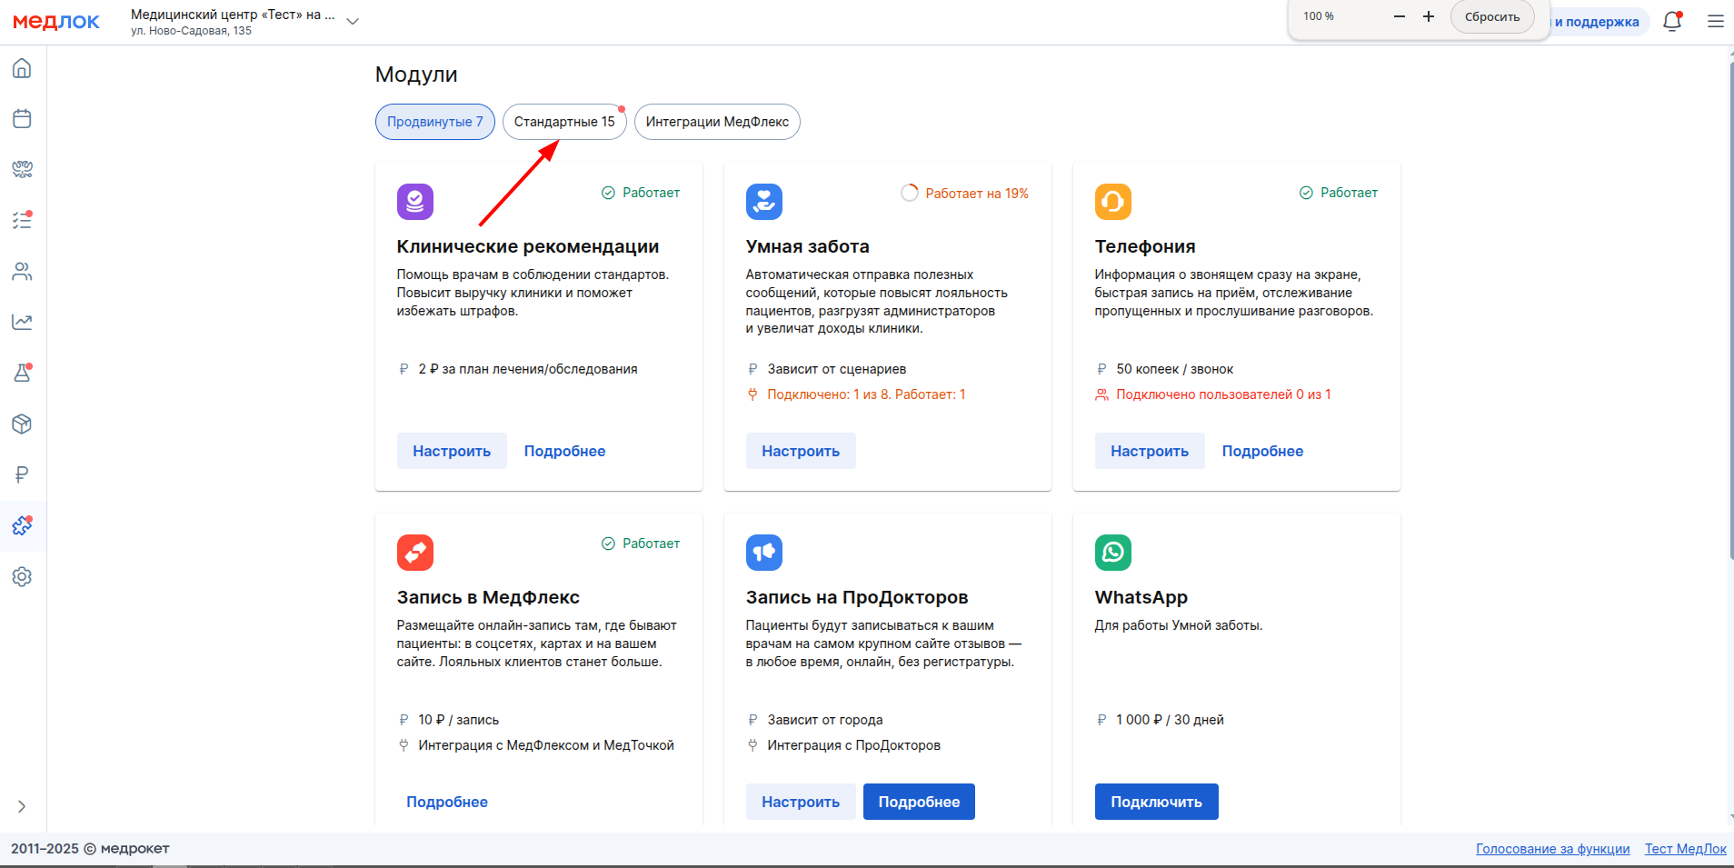Click the Запись на ПроДокторов module icon

(x=764, y=553)
